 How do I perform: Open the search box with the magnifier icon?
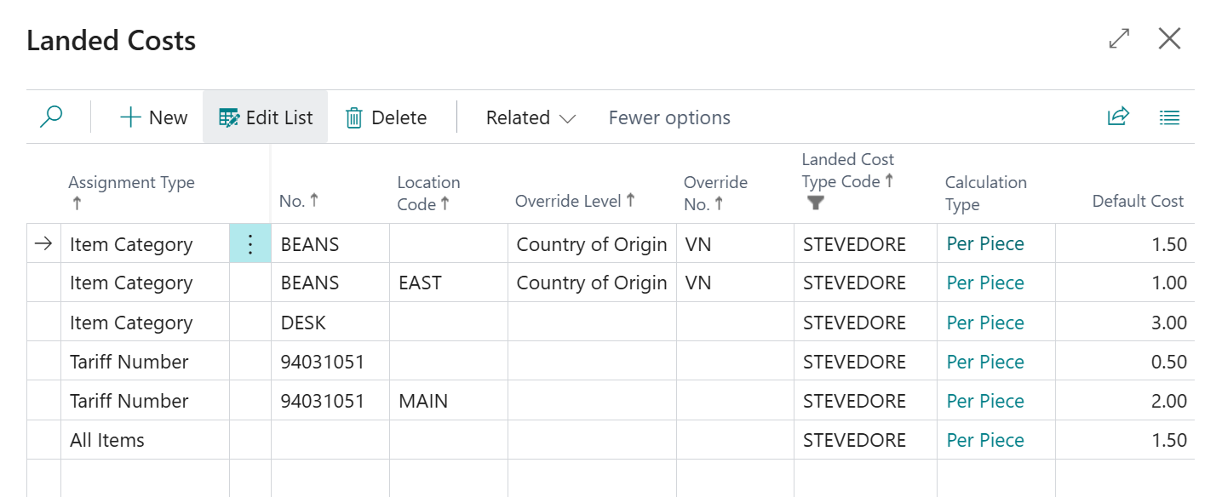[51, 117]
